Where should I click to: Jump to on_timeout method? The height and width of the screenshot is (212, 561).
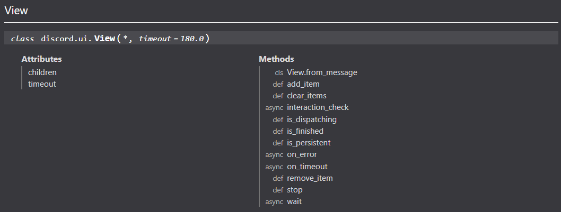coord(307,167)
